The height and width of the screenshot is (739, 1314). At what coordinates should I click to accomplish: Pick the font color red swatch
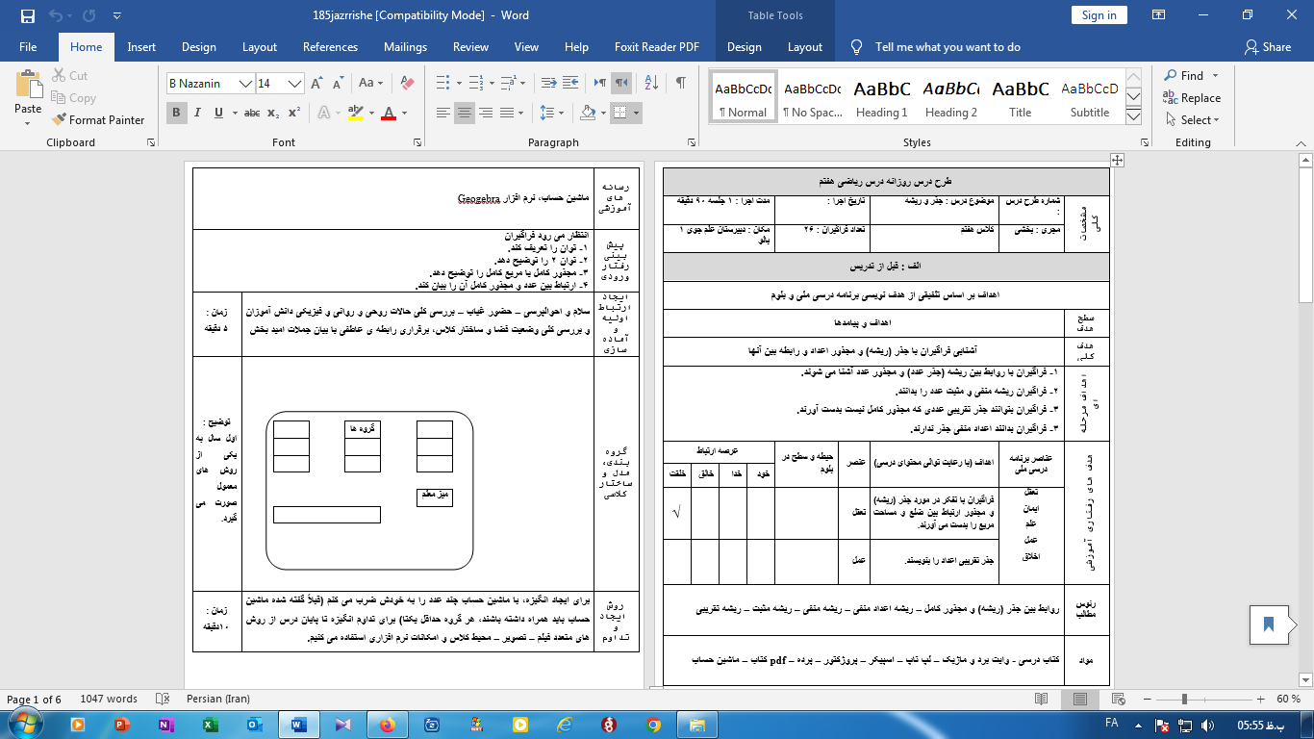(x=388, y=113)
